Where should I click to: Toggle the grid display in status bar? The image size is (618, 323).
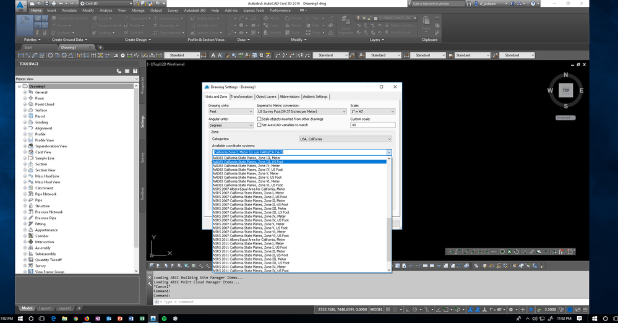click(388, 309)
